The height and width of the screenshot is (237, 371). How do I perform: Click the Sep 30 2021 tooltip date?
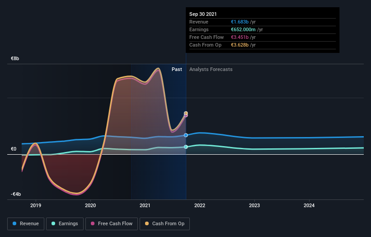203,14
